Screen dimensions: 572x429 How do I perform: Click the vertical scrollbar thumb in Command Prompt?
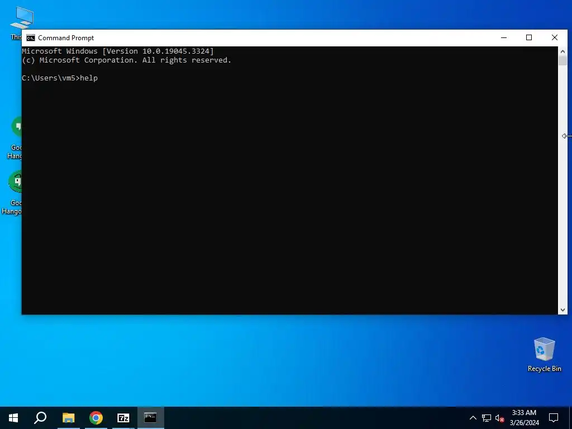click(563, 60)
